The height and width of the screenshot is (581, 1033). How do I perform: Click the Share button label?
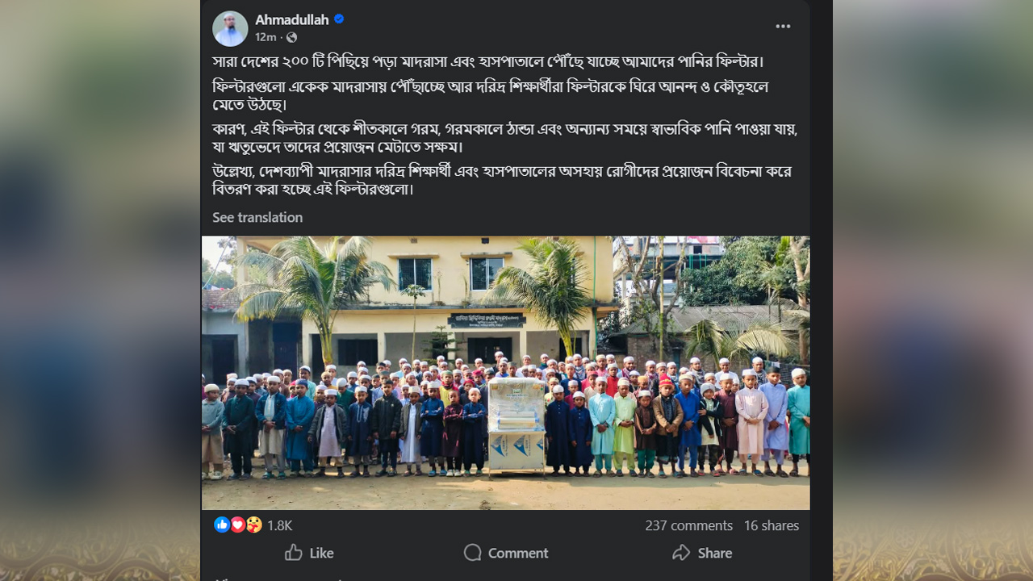click(715, 553)
